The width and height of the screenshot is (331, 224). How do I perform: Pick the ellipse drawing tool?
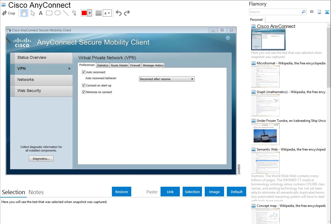click(57, 13)
